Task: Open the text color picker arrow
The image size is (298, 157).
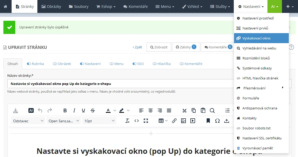Action: pyautogui.click(x=115, y=111)
